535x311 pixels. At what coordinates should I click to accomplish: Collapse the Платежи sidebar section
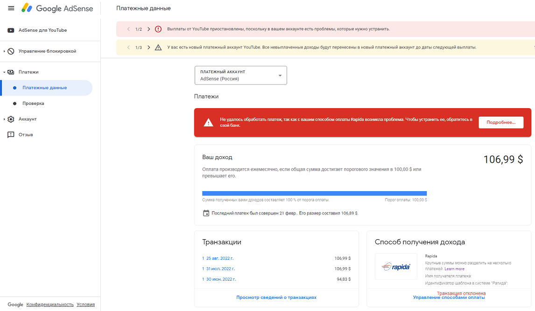point(4,72)
